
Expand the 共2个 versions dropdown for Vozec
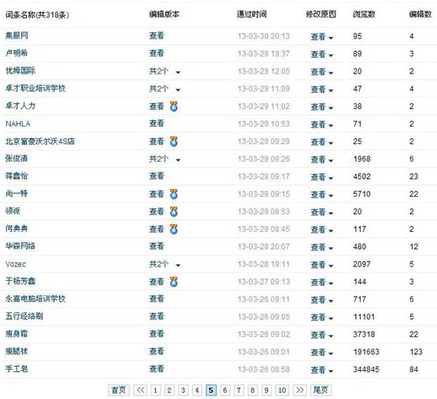177,265
